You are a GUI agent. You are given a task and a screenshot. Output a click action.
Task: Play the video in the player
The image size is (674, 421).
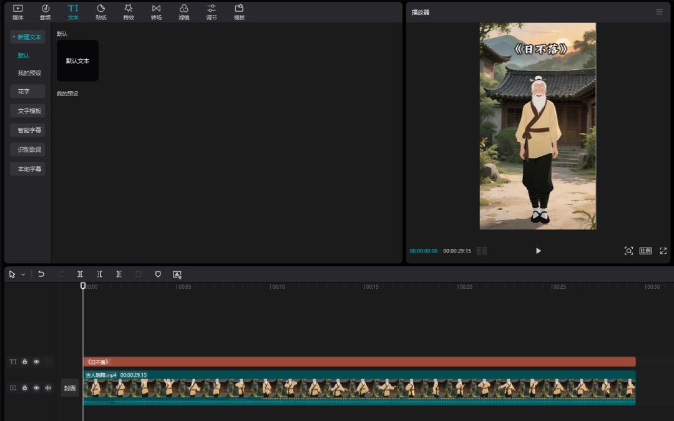tap(538, 251)
